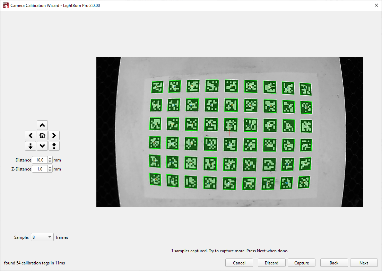Click the LightBurn logo in title bar
The width and height of the screenshot is (382, 271).
[x=6, y=6]
